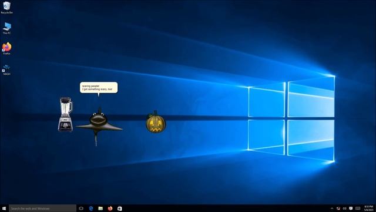Open Firefox from the taskbar
Viewport: 376px width, 212px height.
pyautogui.click(x=110, y=208)
